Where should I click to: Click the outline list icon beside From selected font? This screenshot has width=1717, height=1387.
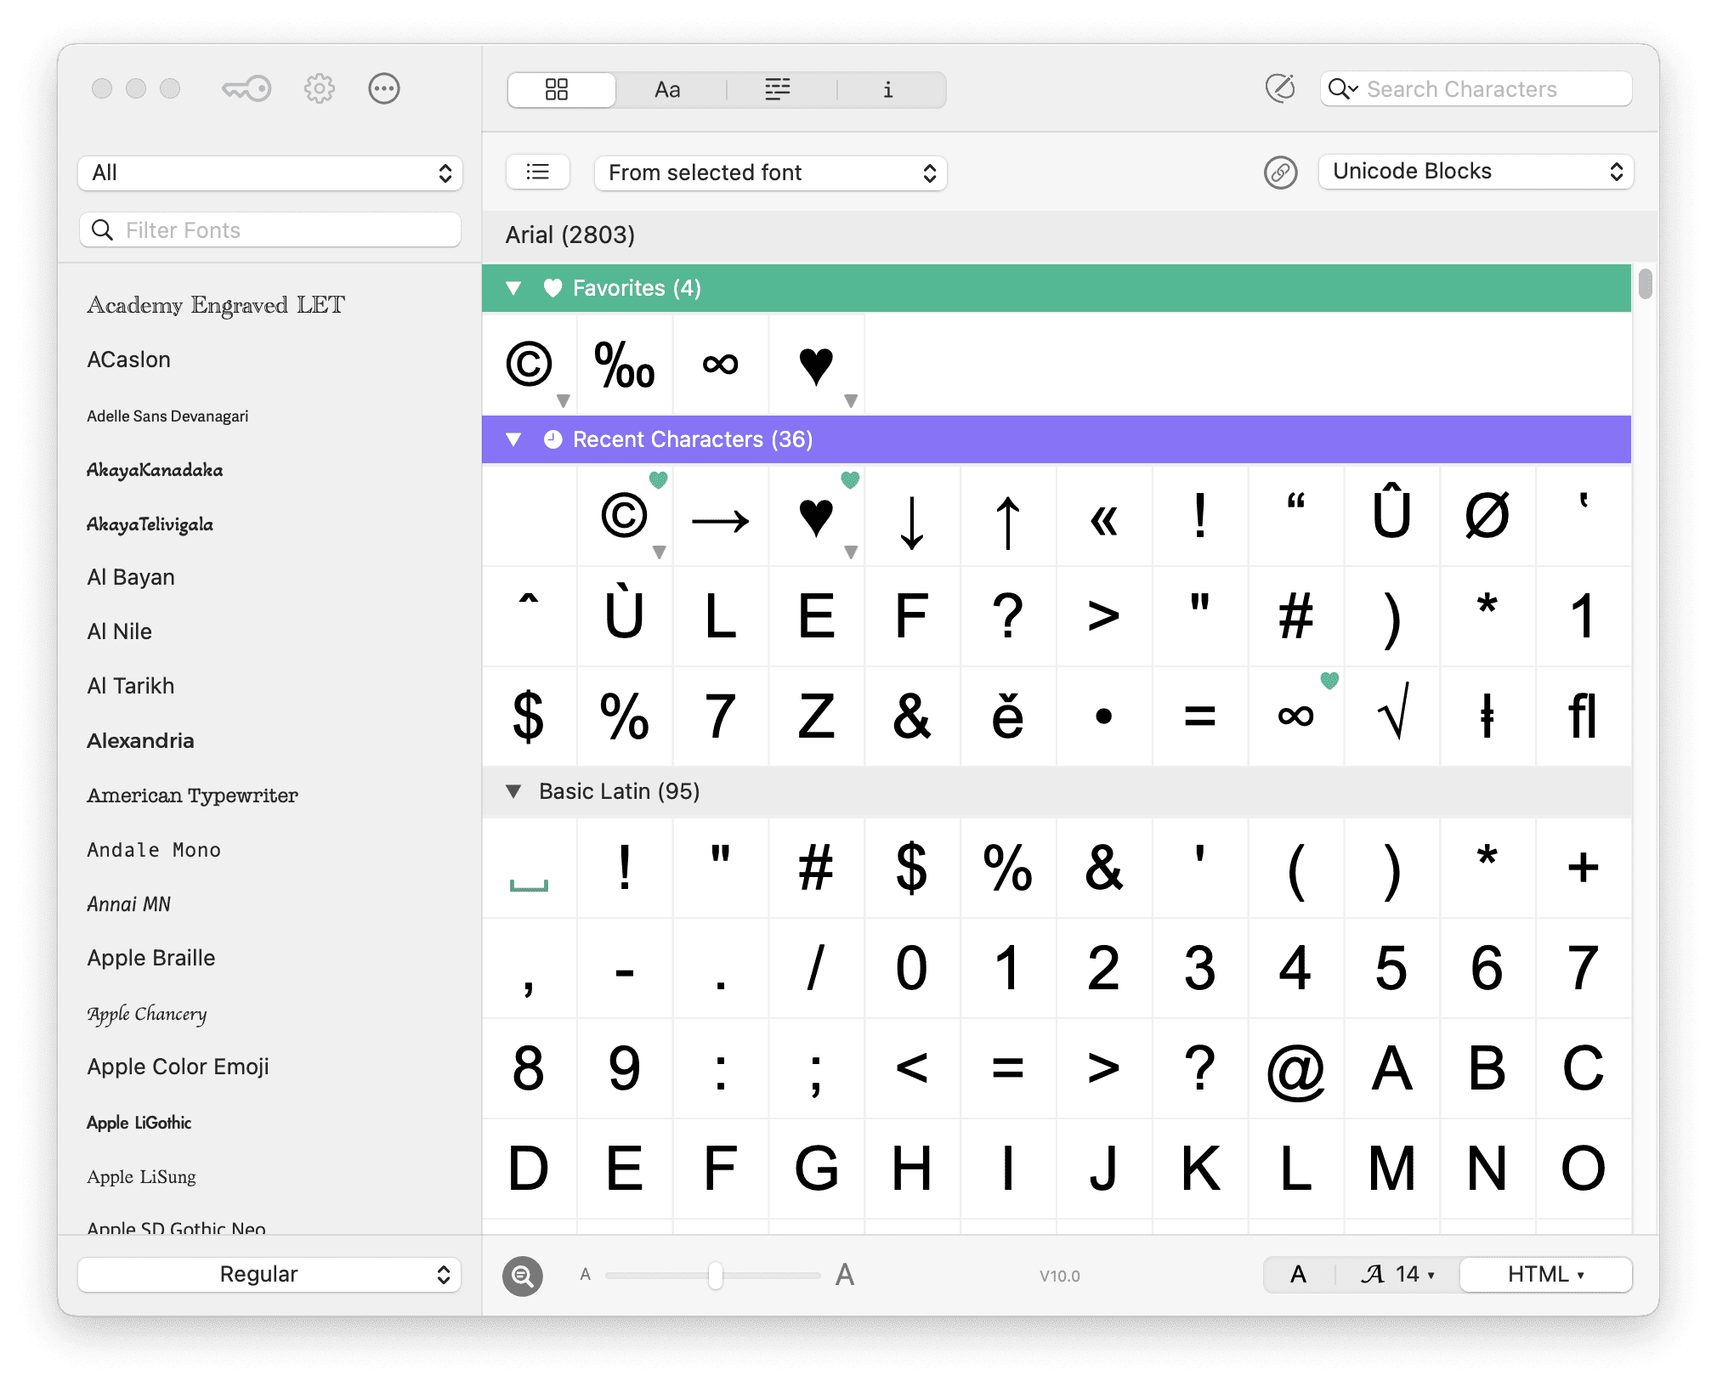(x=537, y=172)
